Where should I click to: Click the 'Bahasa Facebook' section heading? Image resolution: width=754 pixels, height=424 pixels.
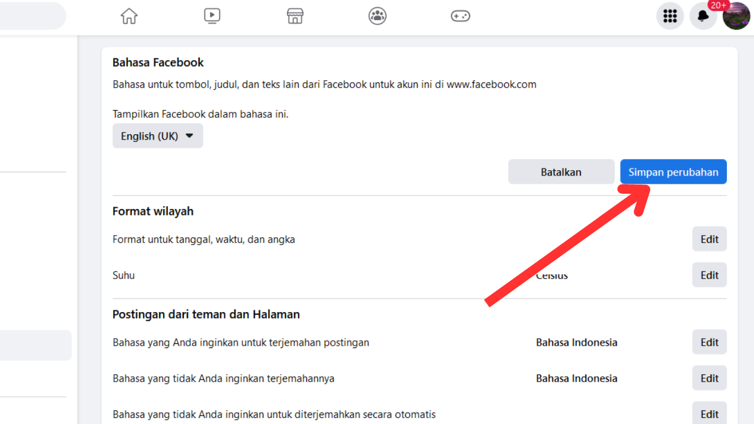click(x=158, y=62)
